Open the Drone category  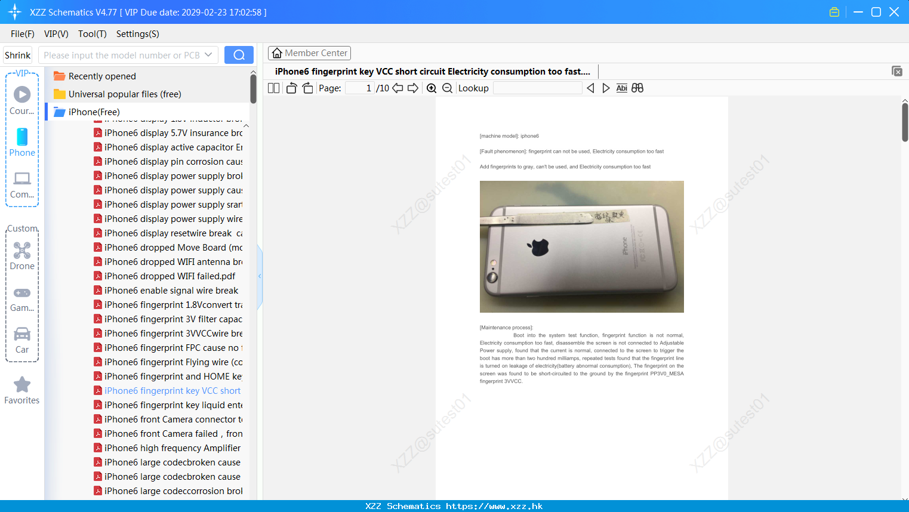22,256
